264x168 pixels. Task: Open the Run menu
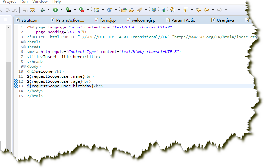click(24, 2)
